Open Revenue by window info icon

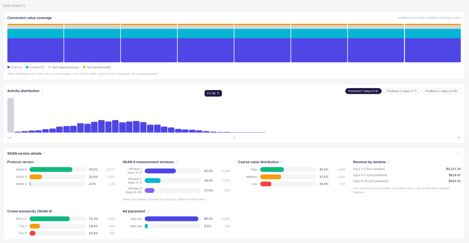389,162
